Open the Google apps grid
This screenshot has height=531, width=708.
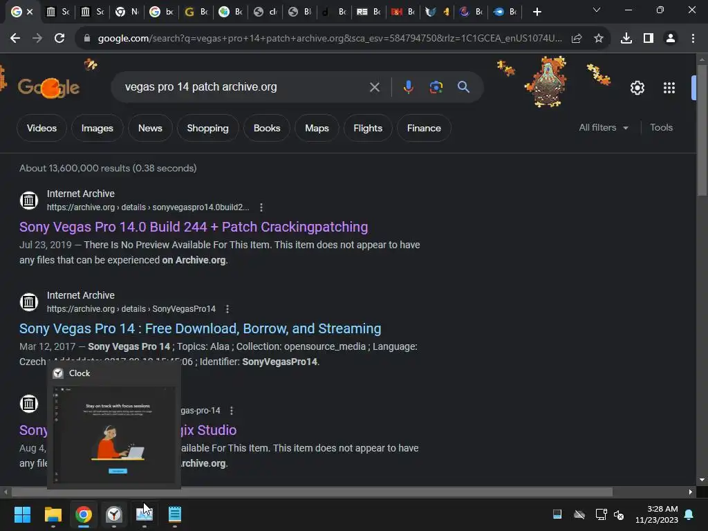coord(669,88)
